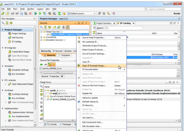Image resolution: width=184 pixels, height=131 pixels.
Task: Click the Project Settings gear icon
Action: [x=10, y=33]
